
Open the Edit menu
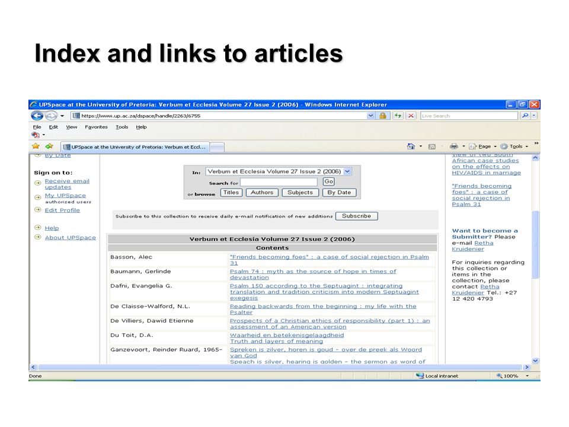tap(53, 127)
